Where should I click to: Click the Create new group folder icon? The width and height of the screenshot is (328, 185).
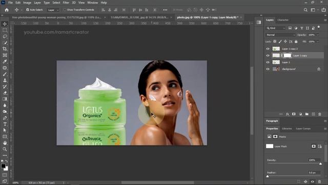pyautogui.click(x=306, y=114)
